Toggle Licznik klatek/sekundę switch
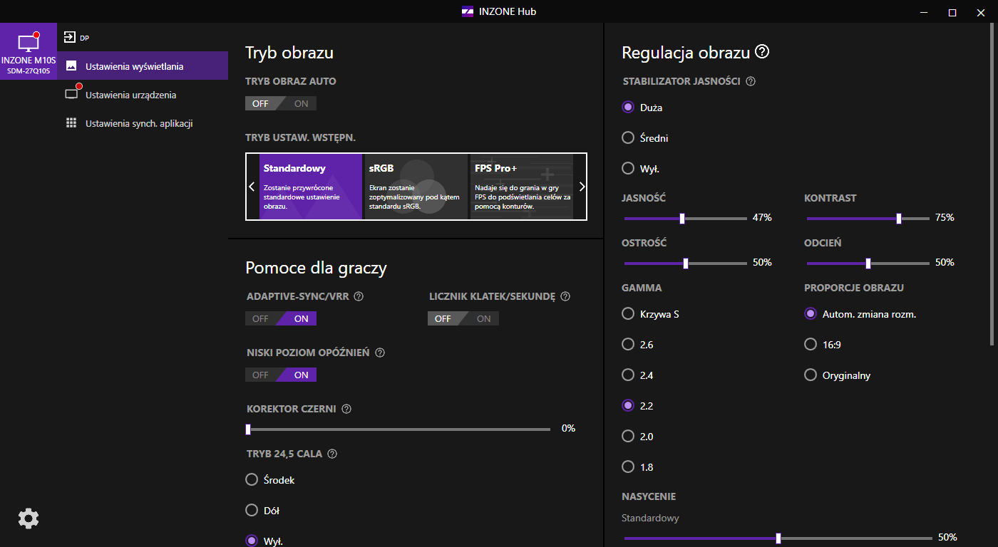 click(x=463, y=318)
